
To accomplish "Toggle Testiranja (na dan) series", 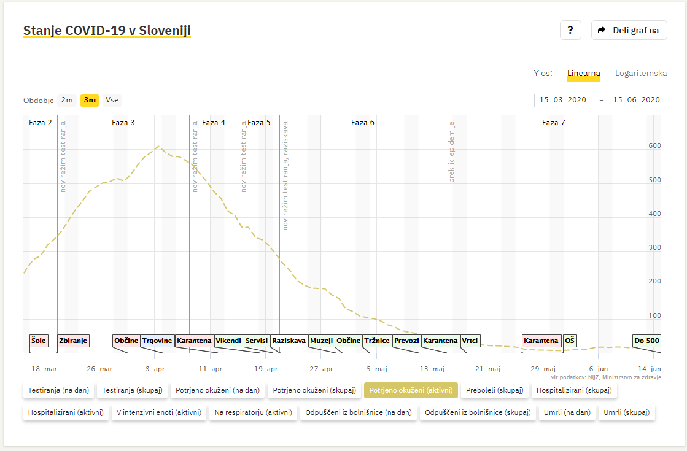I will (x=58, y=390).
